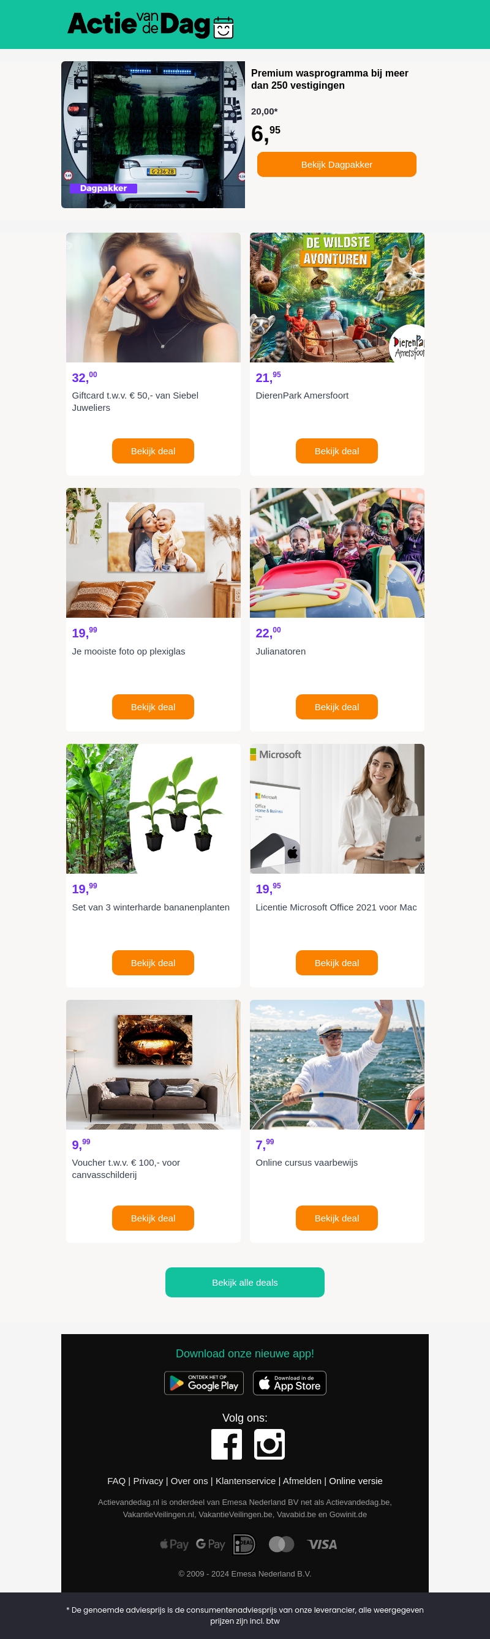Viewport: 490px width, 1639px height.
Task: Open the FAQ footer link
Action: coord(116,1480)
